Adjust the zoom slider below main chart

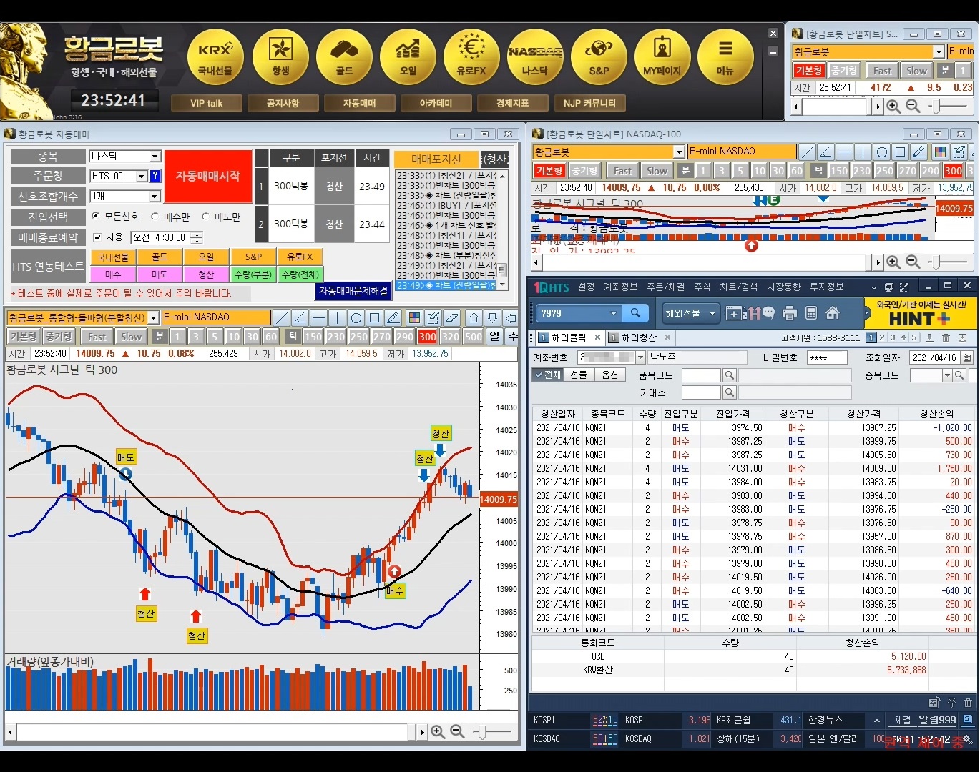(x=484, y=732)
